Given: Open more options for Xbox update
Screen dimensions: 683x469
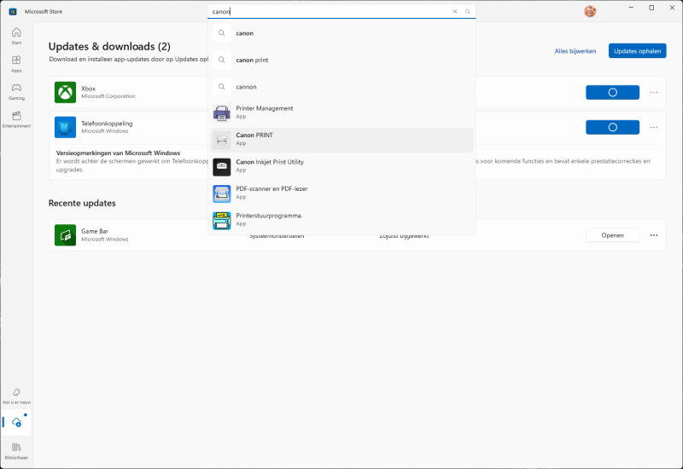Looking at the screenshot, I should coord(654,92).
